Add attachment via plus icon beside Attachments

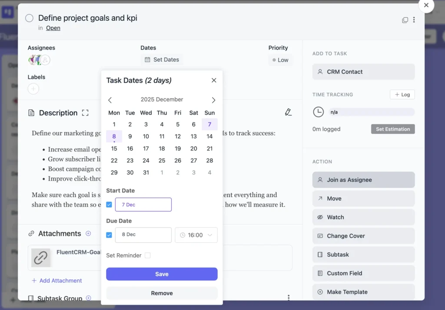coord(88,234)
